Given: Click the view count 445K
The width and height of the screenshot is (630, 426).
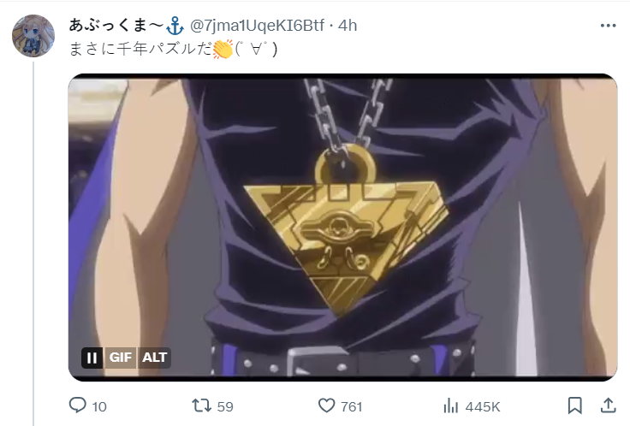Looking at the screenshot, I should coord(483,406).
